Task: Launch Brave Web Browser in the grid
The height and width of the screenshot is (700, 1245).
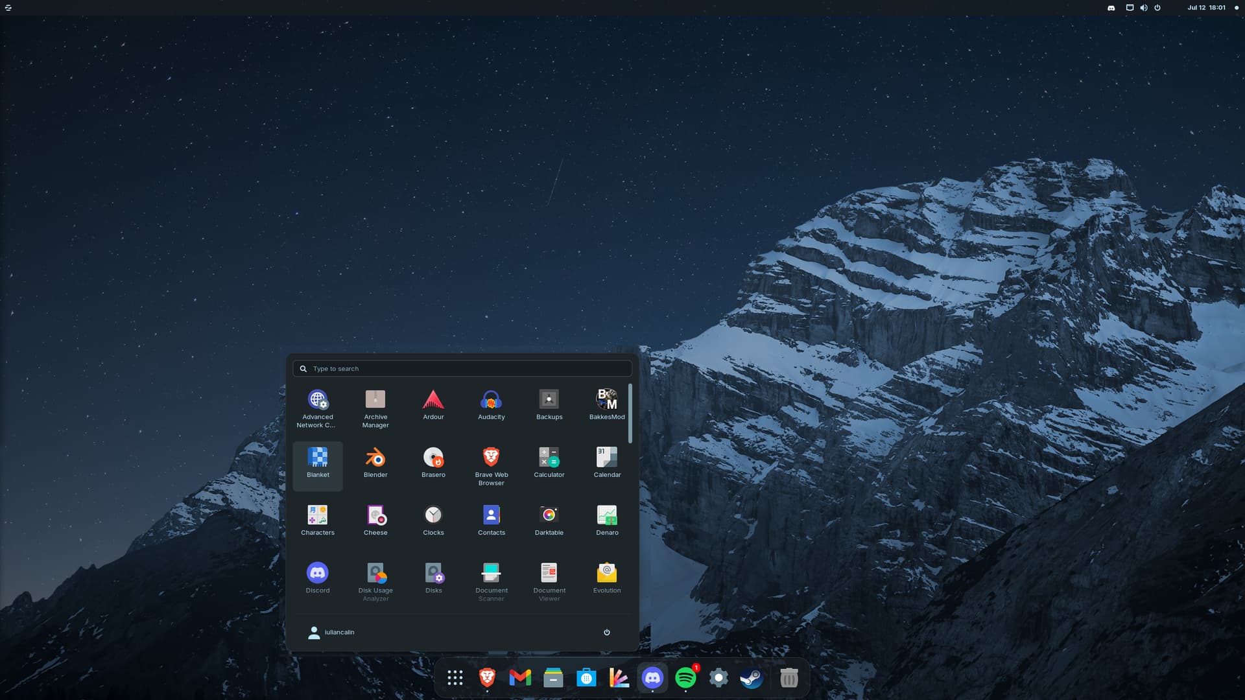Action: pyautogui.click(x=491, y=466)
